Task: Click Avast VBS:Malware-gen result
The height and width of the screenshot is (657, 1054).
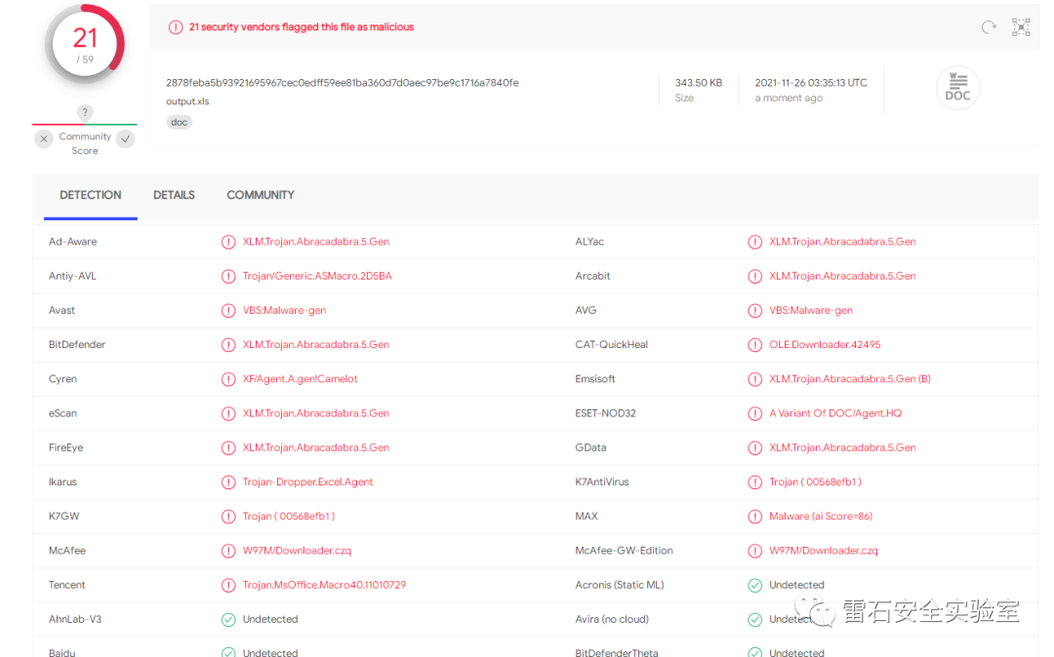Action: pyautogui.click(x=284, y=310)
